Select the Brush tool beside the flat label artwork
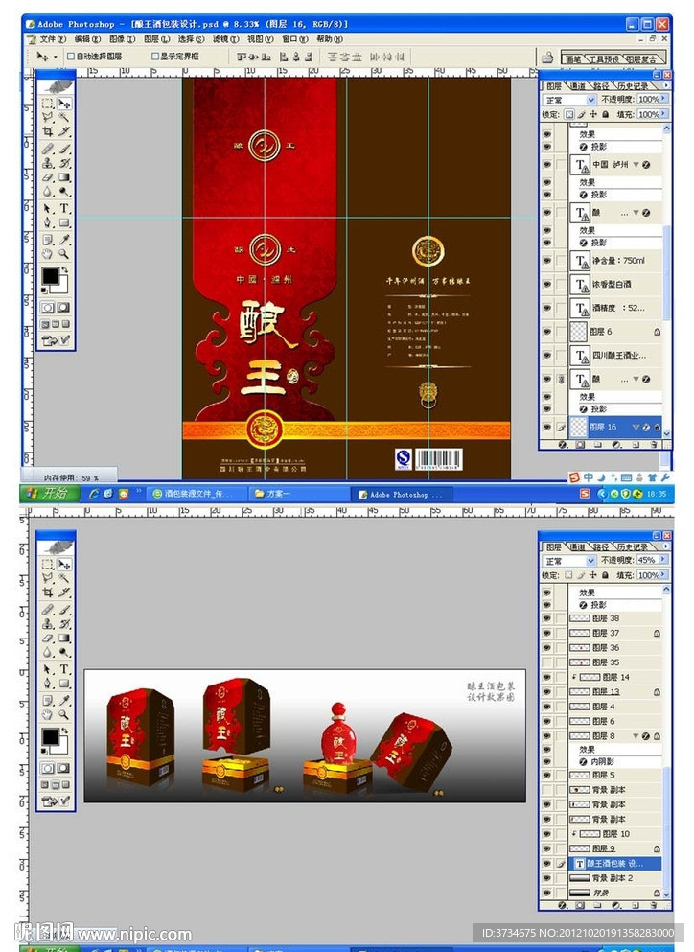 (x=64, y=149)
